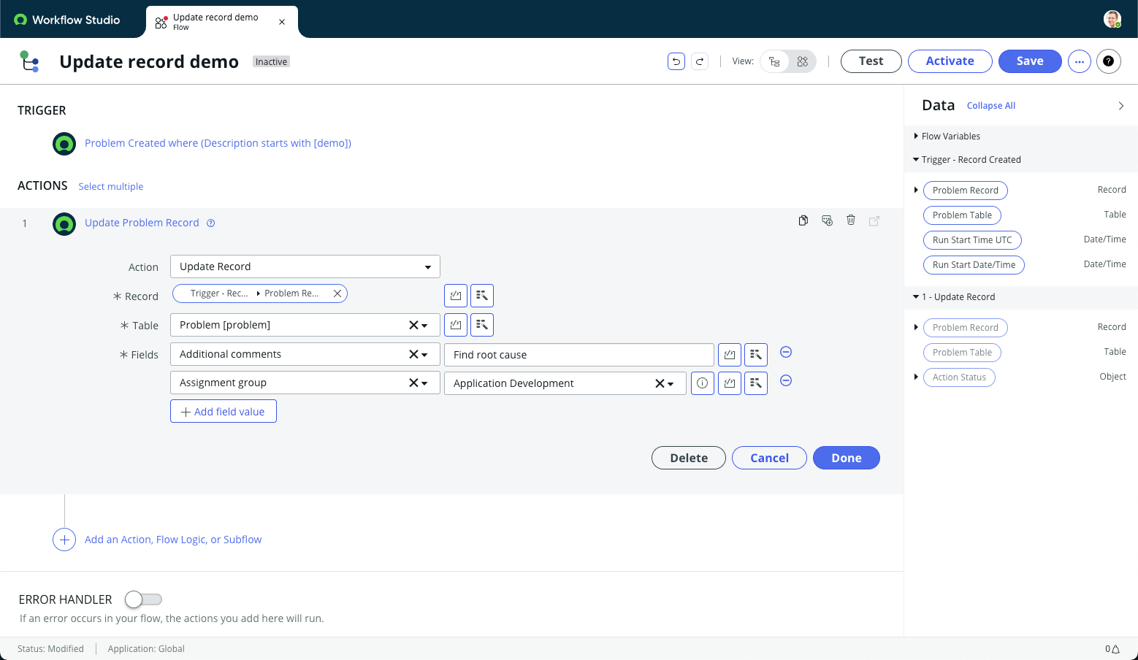Open the trigger Problem Created link

coord(218,143)
